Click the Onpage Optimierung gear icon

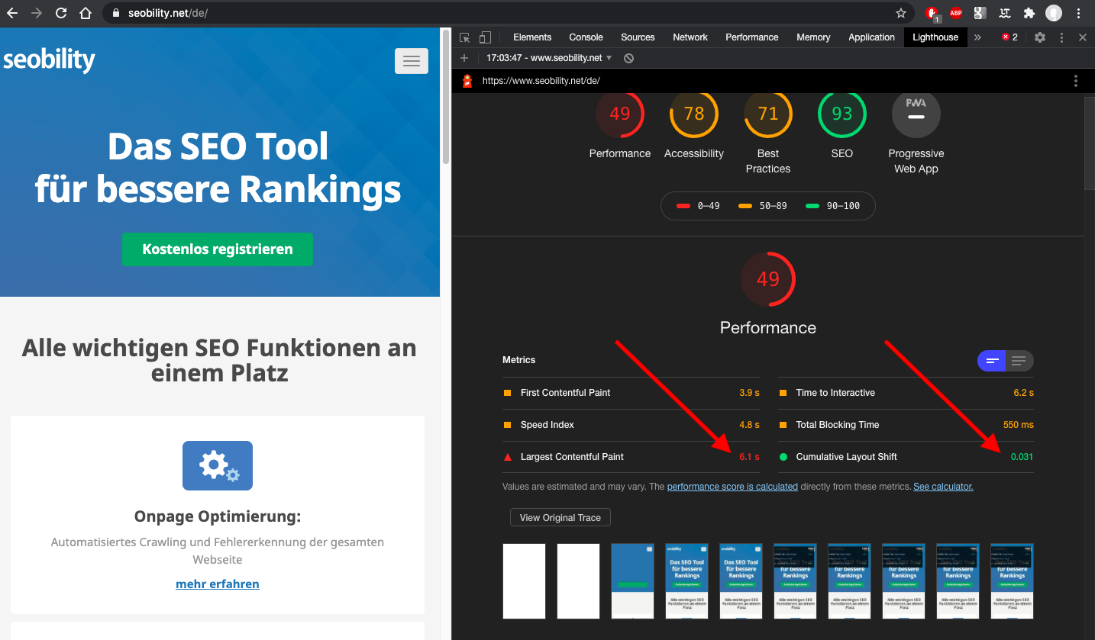[x=218, y=465]
